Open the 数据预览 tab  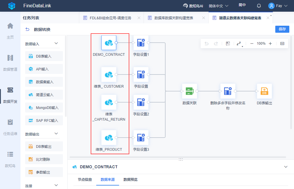coord(130,180)
